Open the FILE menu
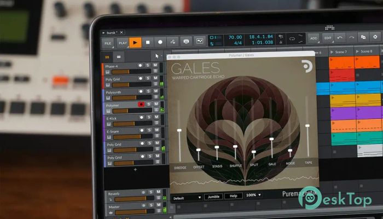383x219 pixels. (108, 43)
